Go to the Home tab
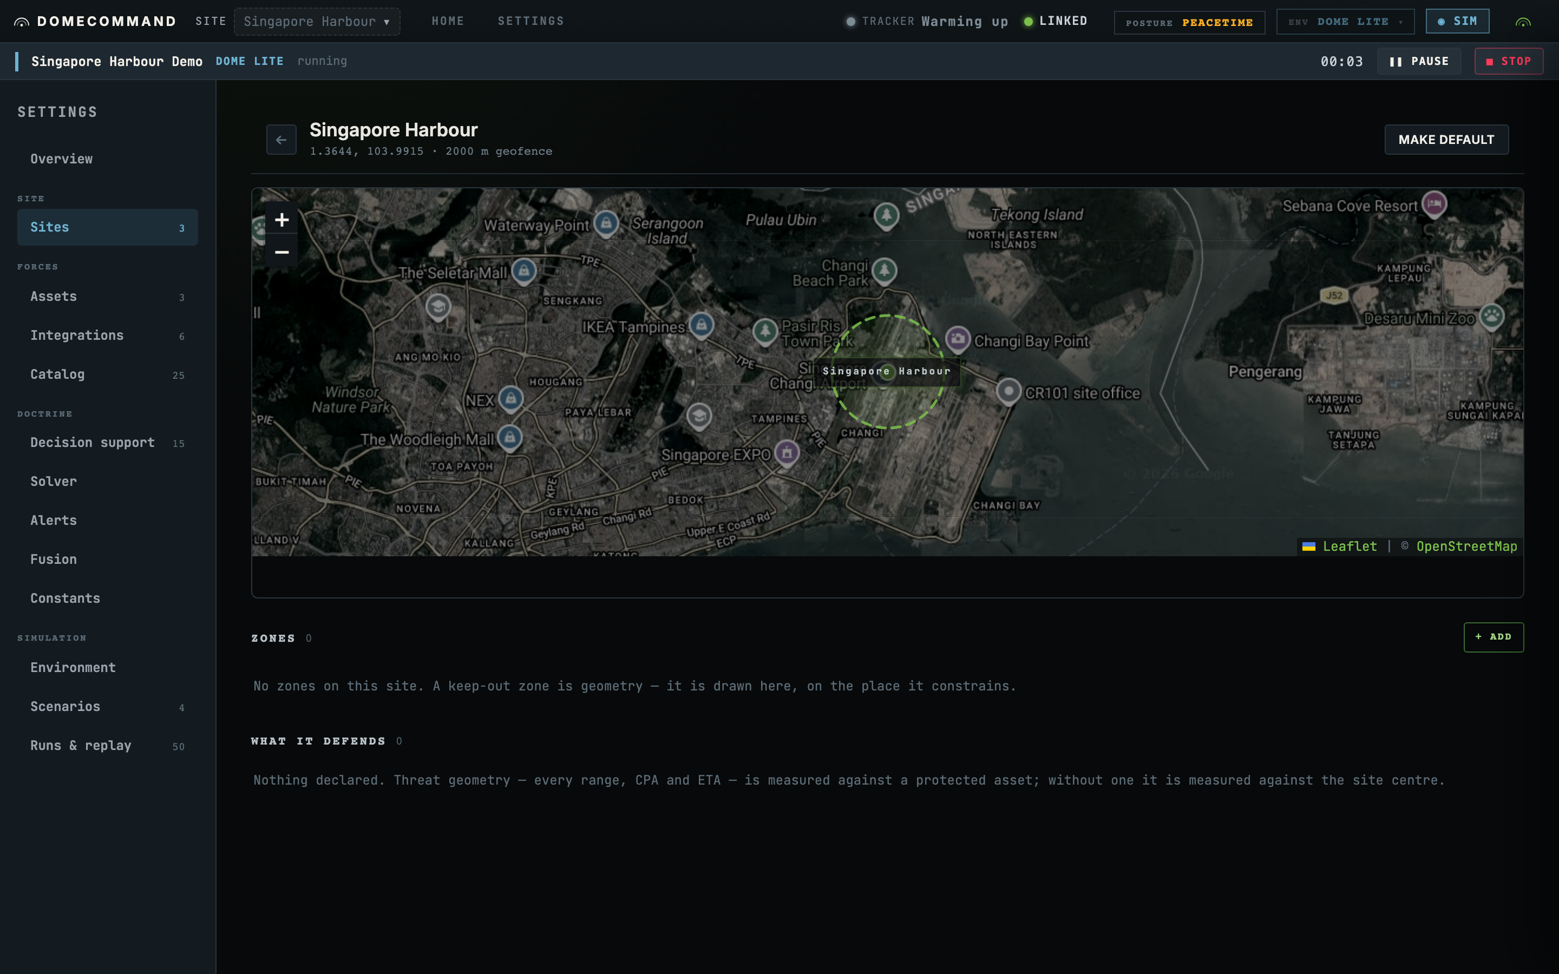 pyautogui.click(x=448, y=21)
